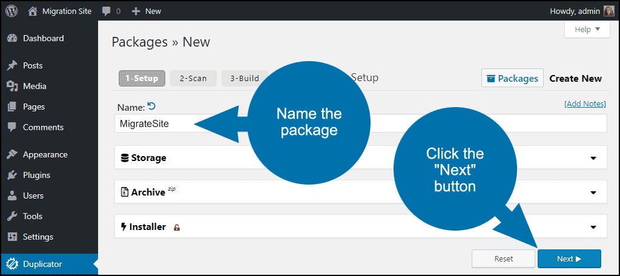The width and height of the screenshot is (620, 276).
Task: Click the Media library icon
Action: (x=12, y=86)
